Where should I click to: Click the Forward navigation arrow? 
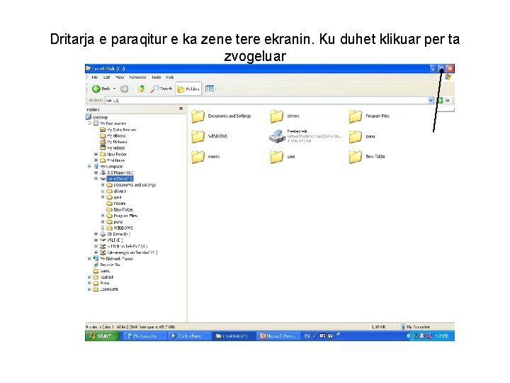(x=124, y=89)
